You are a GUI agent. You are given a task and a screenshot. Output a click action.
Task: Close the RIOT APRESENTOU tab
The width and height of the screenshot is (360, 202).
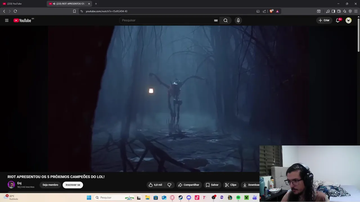[89, 4]
